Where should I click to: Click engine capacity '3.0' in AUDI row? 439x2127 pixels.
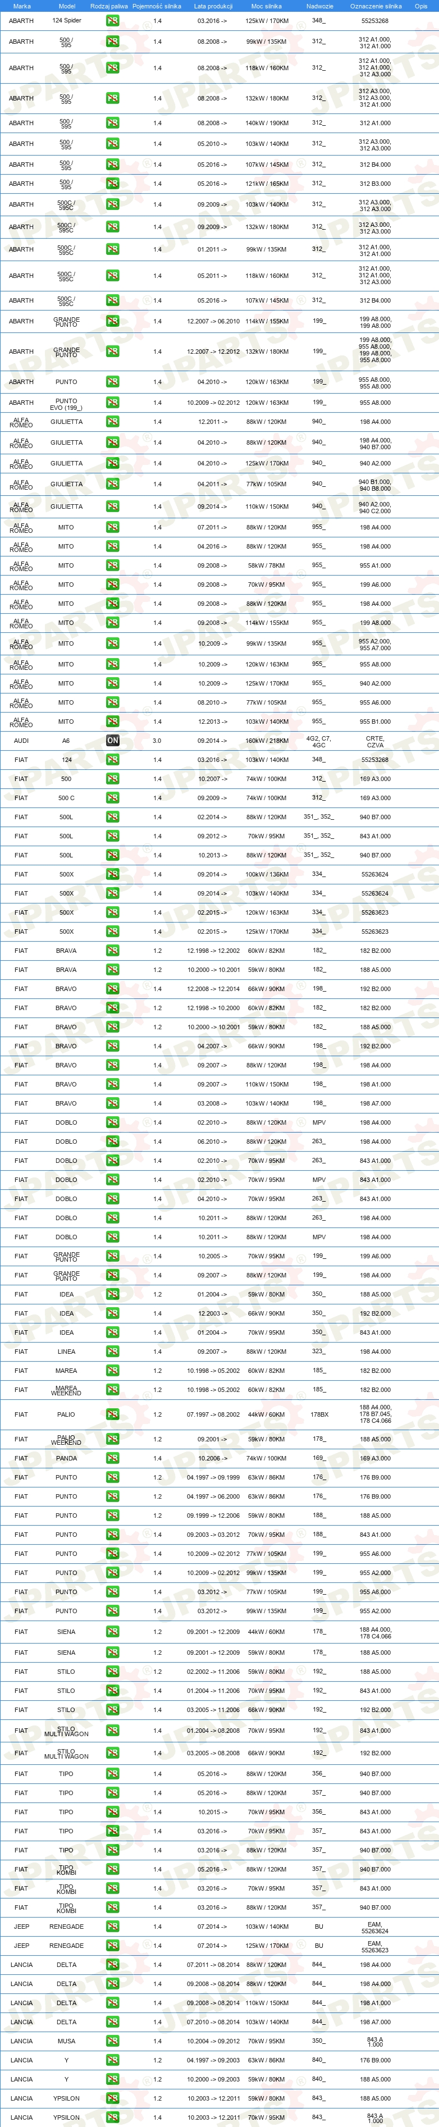(157, 741)
